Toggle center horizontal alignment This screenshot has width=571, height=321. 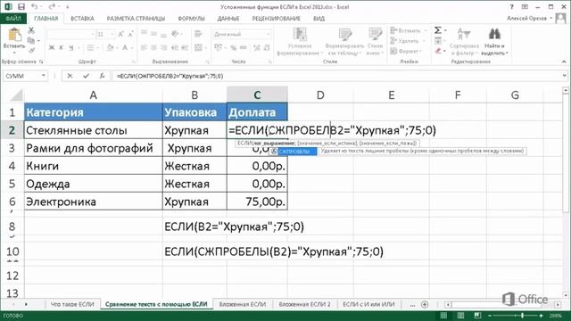154,47
